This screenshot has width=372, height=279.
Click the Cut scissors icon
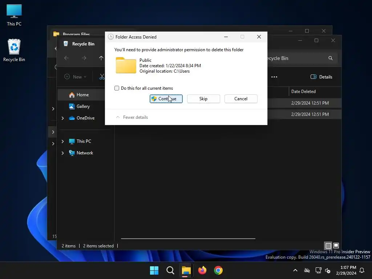[x=102, y=77]
